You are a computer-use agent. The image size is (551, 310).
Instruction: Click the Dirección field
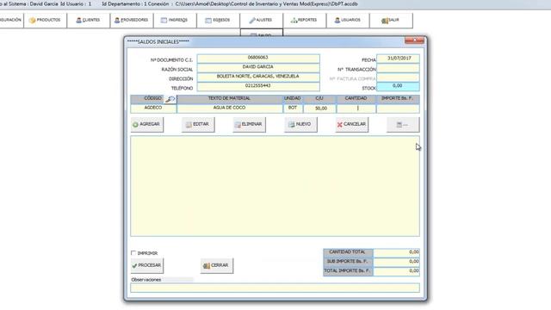(258, 77)
